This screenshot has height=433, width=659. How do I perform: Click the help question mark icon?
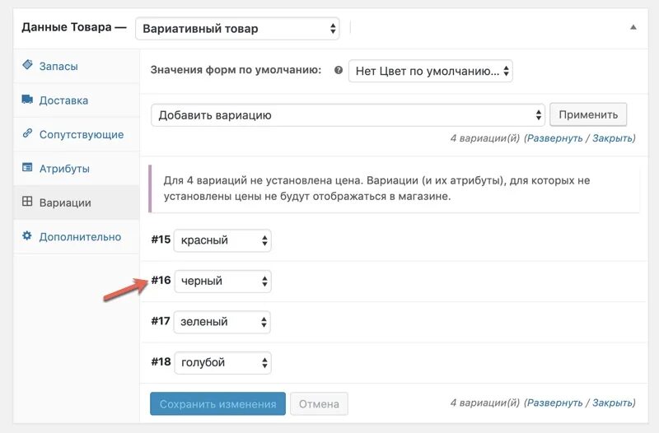338,71
